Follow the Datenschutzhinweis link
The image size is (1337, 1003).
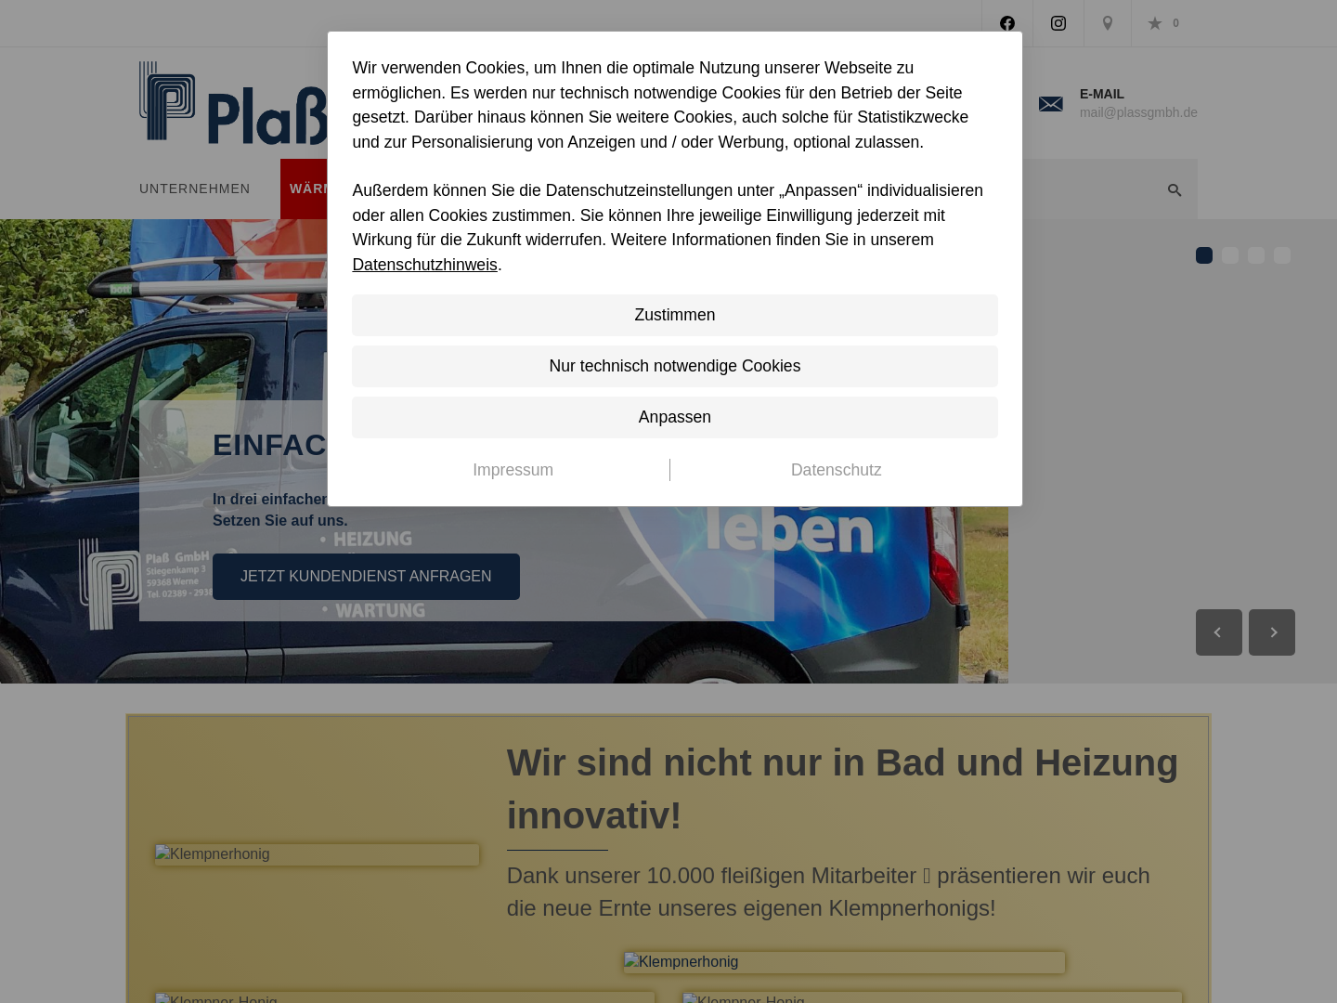424,265
